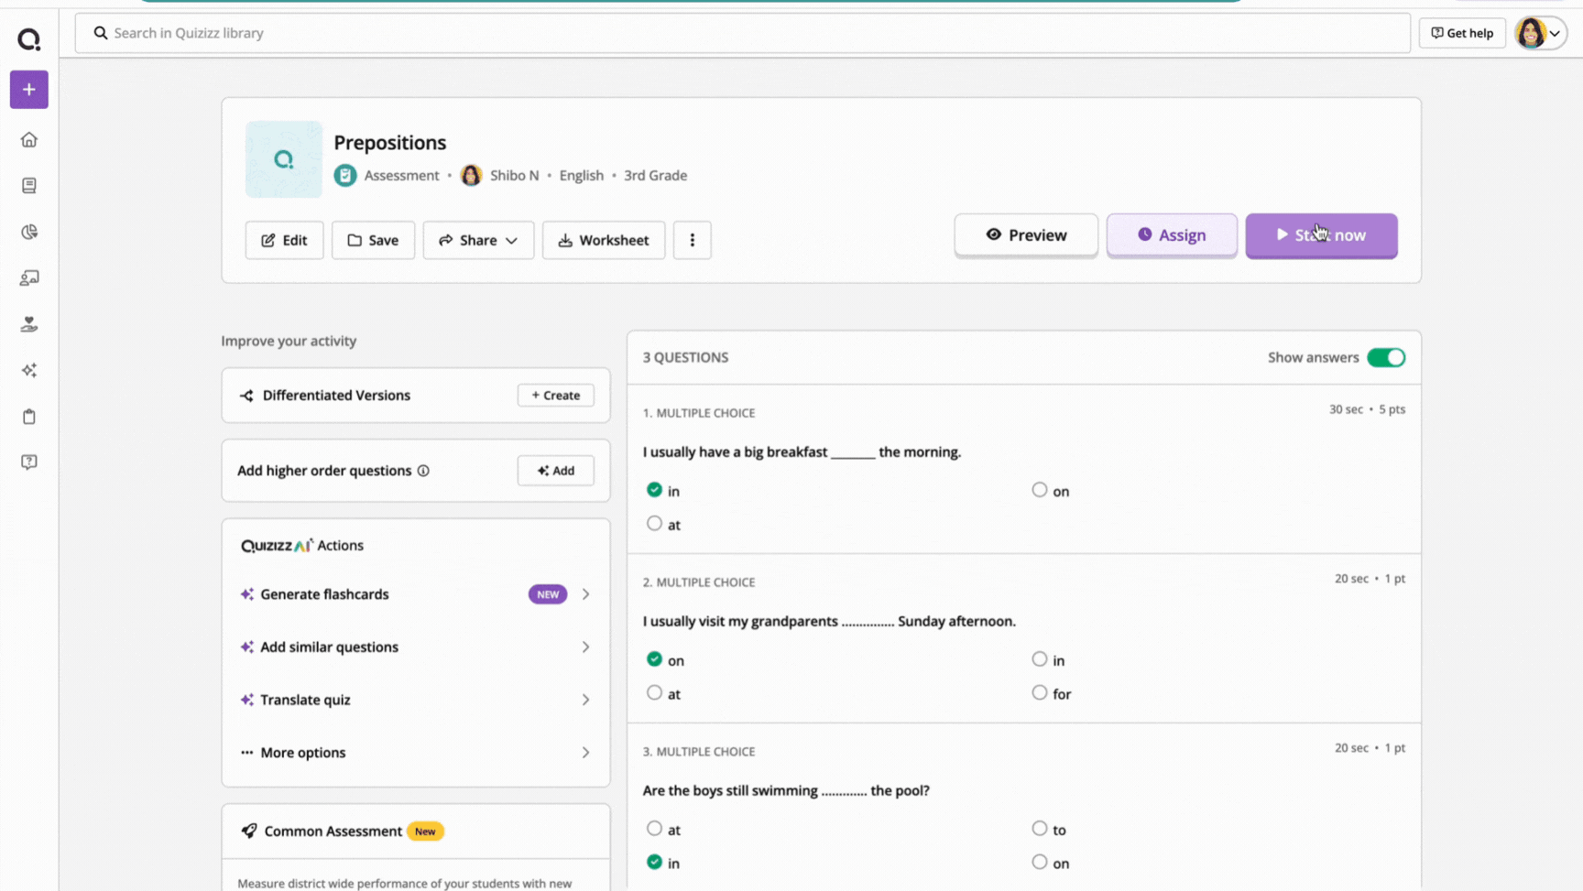1583x891 pixels.
Task: Select 'in' for question 1
Action: click(654, 490)
